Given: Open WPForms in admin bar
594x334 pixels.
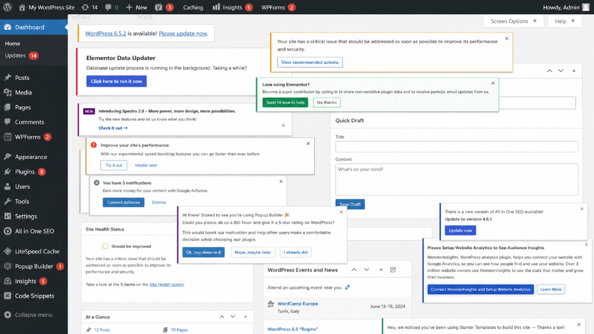Looking at the screenshot, I should pos(278,7).
